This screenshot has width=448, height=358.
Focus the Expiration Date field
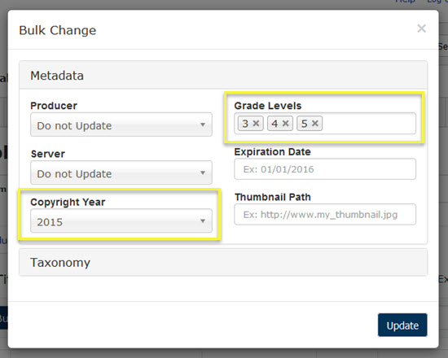[x=325, y=169]
